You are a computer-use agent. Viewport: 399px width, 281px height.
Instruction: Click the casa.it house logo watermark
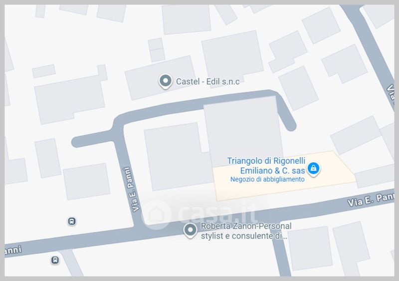coord(157,214)
